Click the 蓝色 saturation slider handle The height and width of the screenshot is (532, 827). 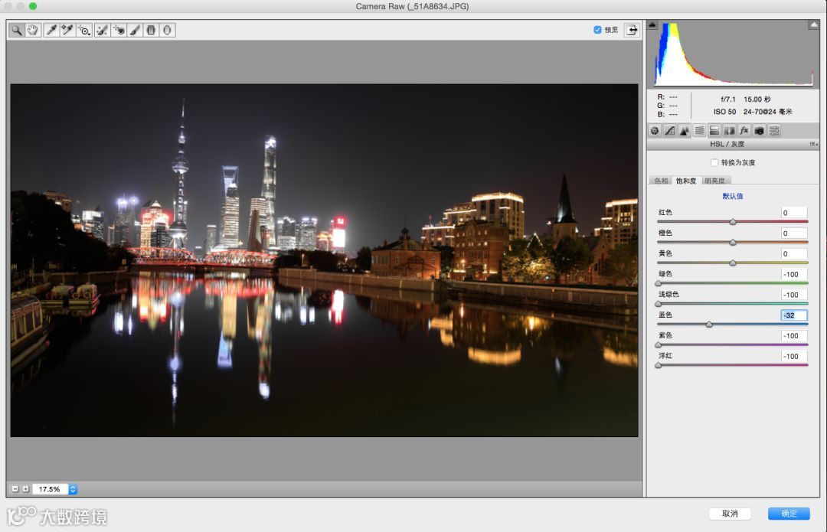coord(709,325)
